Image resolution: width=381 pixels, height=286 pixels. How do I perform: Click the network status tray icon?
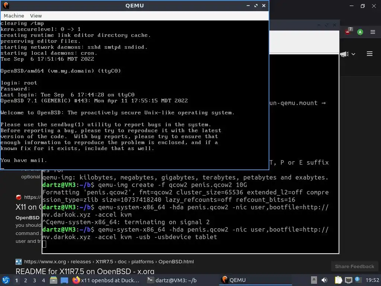pyautogui.click(x=348, y=280)
